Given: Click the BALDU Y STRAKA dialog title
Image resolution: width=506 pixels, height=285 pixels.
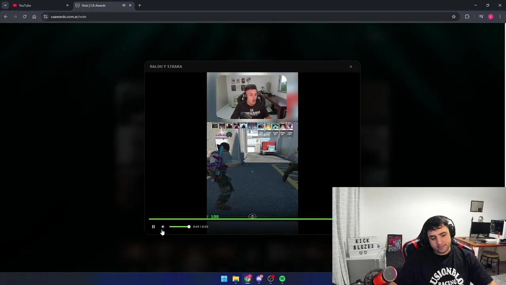Looking at the screenshot, I should 166,66.
